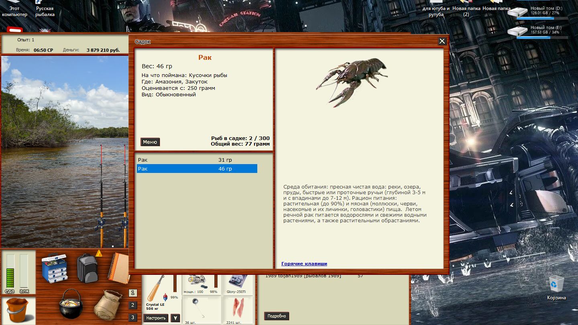The image size is (578, 325).
Task: Open Этот компьютер desktop shortcut
Action: pyautogui.click(x=14, y=9)
